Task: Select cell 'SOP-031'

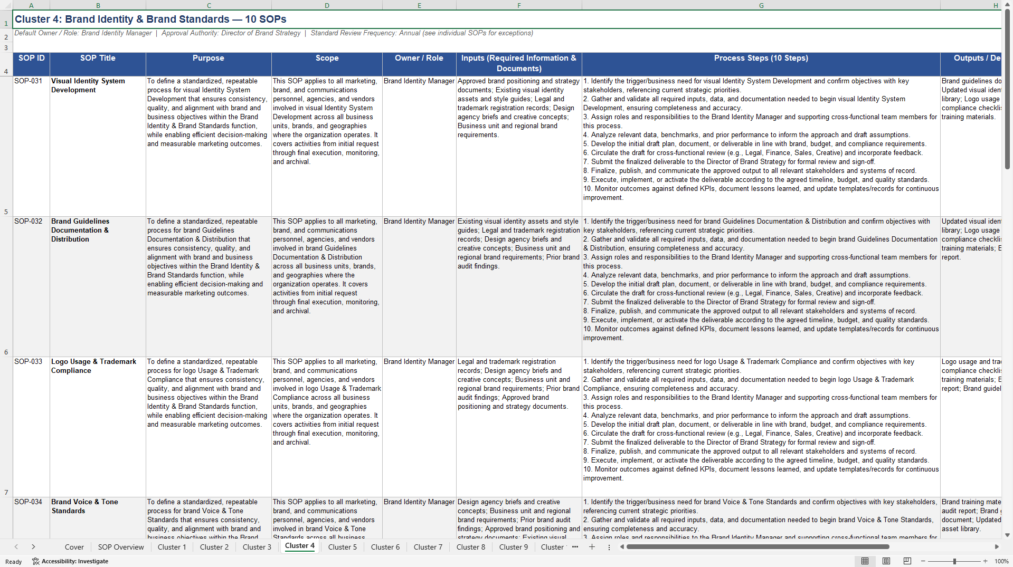Action: pos(31,146)
